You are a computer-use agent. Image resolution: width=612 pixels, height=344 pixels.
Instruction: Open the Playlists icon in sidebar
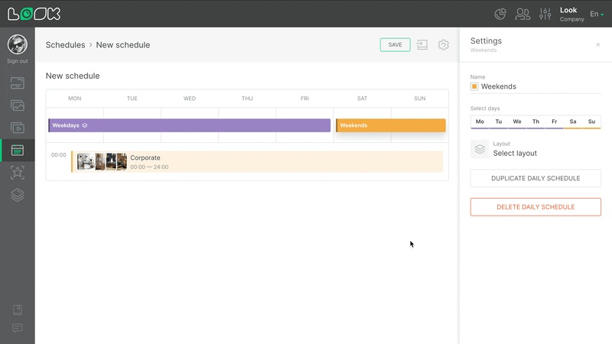click(x=18, y=128)
